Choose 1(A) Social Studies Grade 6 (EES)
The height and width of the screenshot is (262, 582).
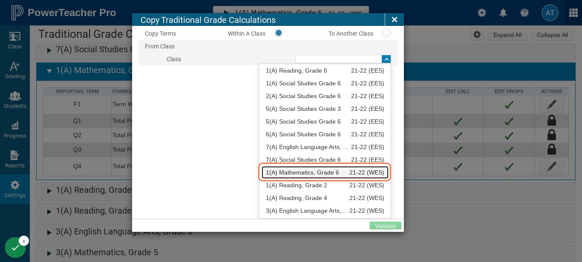[325, 83]
